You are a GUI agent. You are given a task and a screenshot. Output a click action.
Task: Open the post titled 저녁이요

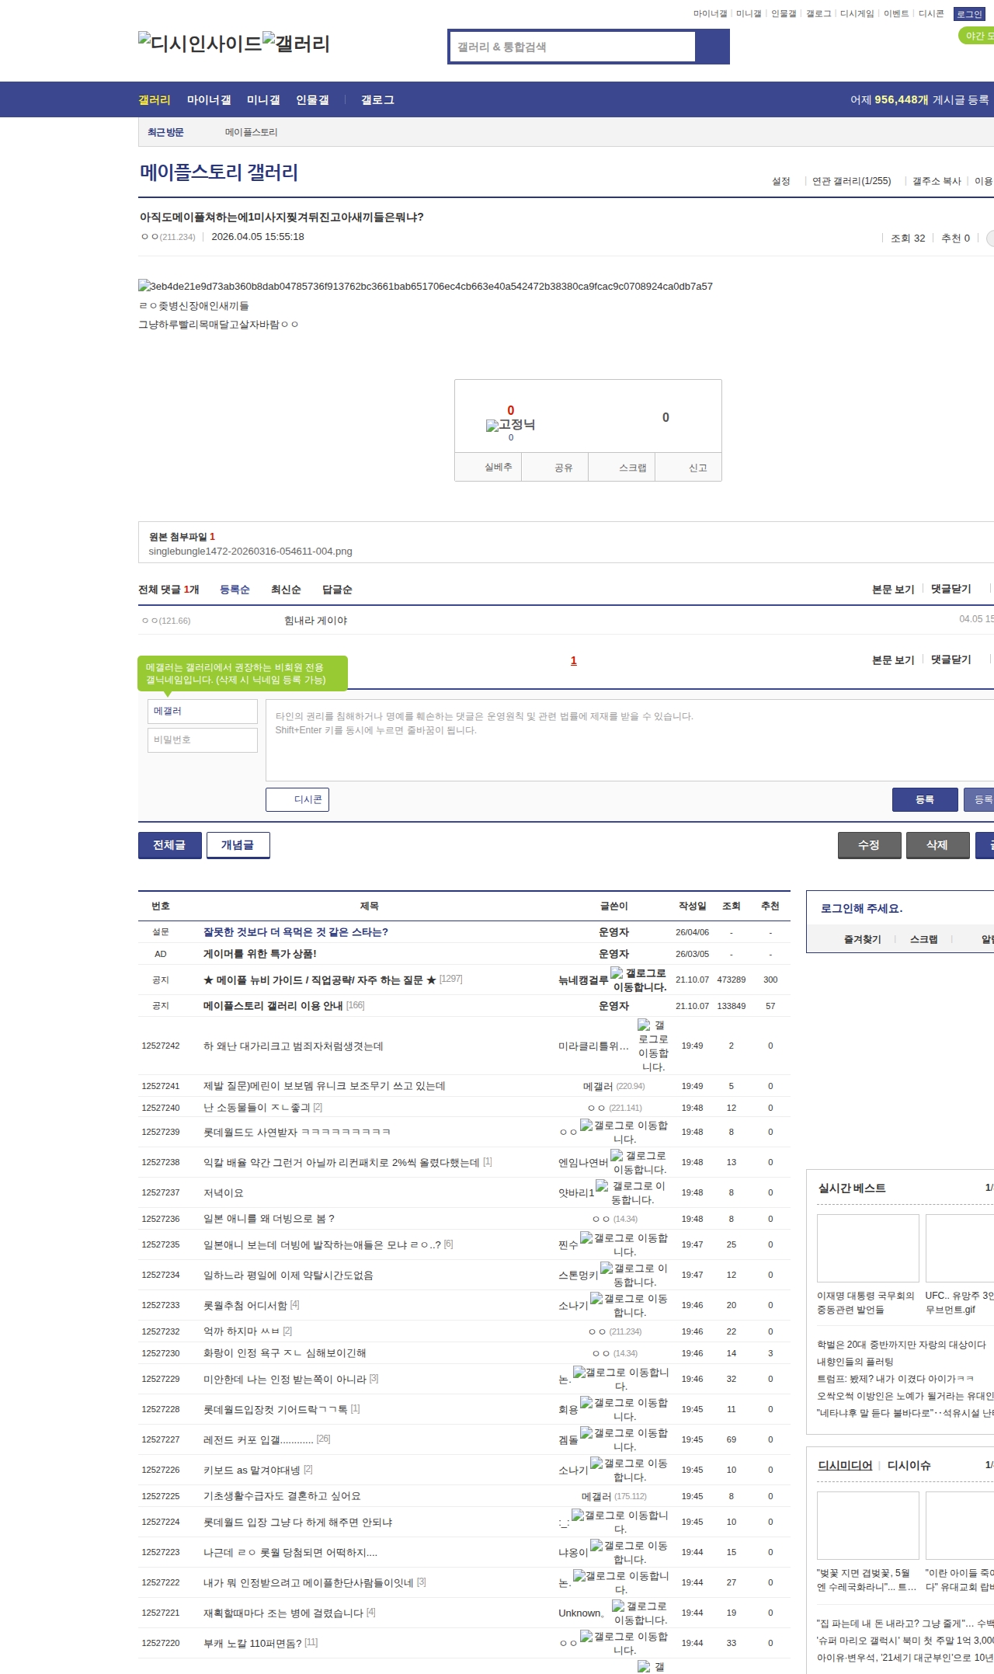(224, 1192)
